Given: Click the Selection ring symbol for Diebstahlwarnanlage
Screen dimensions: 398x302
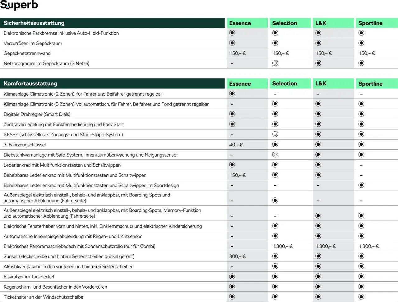Looking at the screenshot, I should coord(275,155).
